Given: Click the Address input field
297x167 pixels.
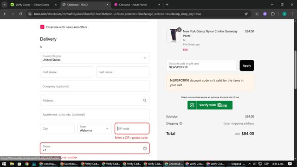Looking at the screenshot, I should 95,100.
